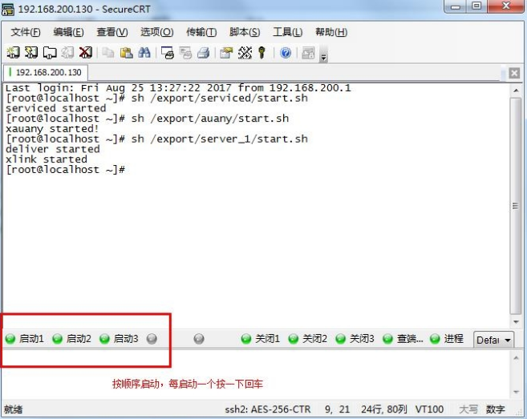The image size is (527, 419).
Task: Open the 脚本(S) menu
Action: [245, 32]
